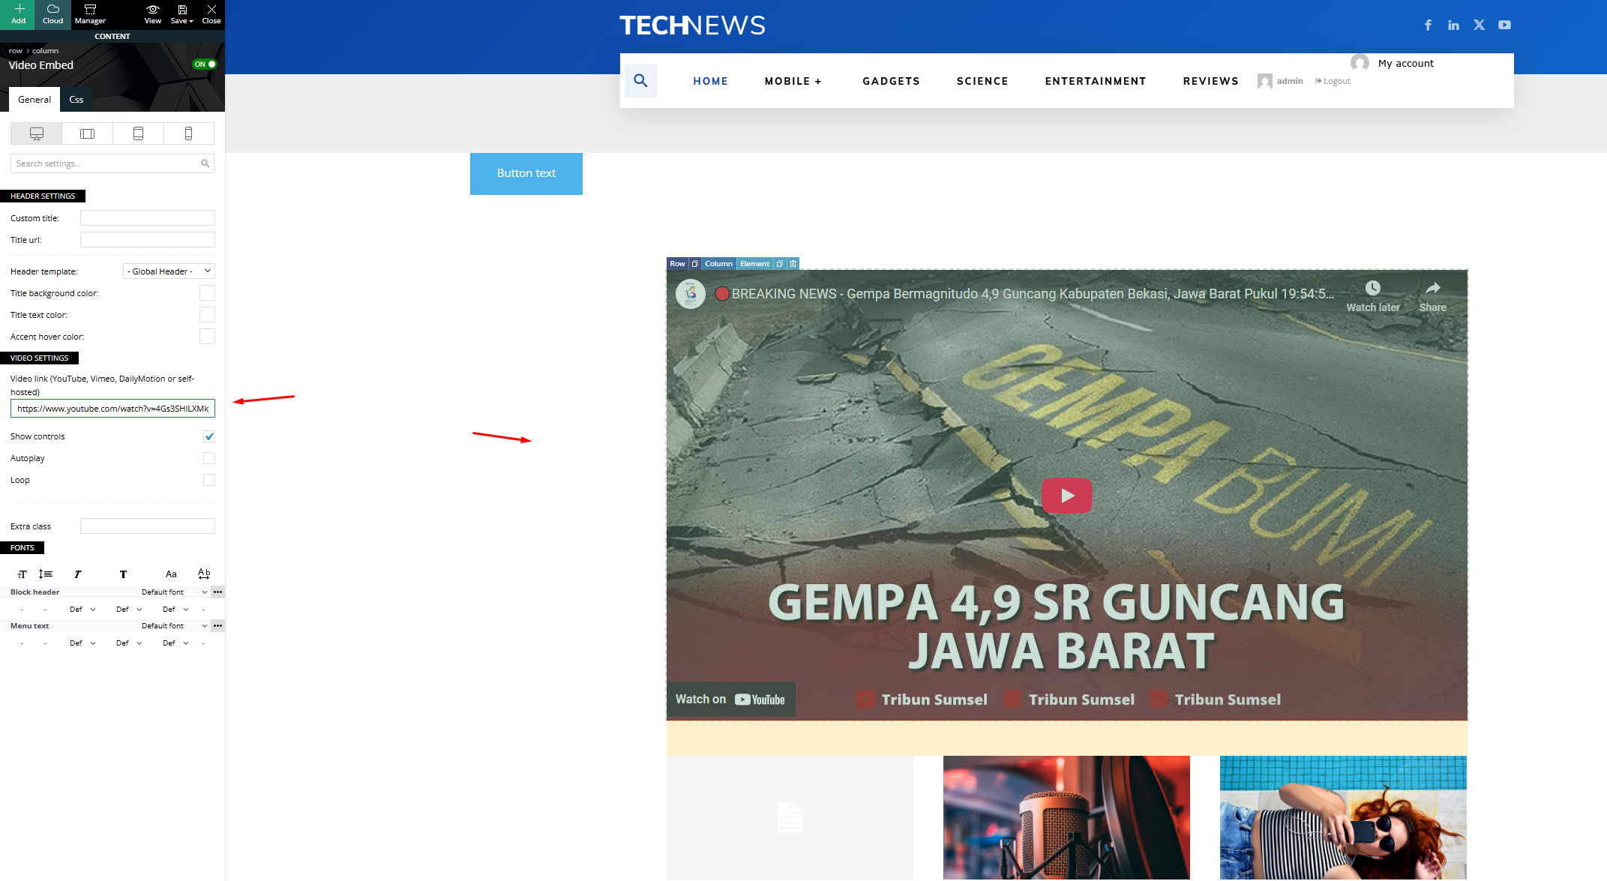Click Watch on YouTube button
Viewport: 1607px width, 881px height.
pos(730,700)
